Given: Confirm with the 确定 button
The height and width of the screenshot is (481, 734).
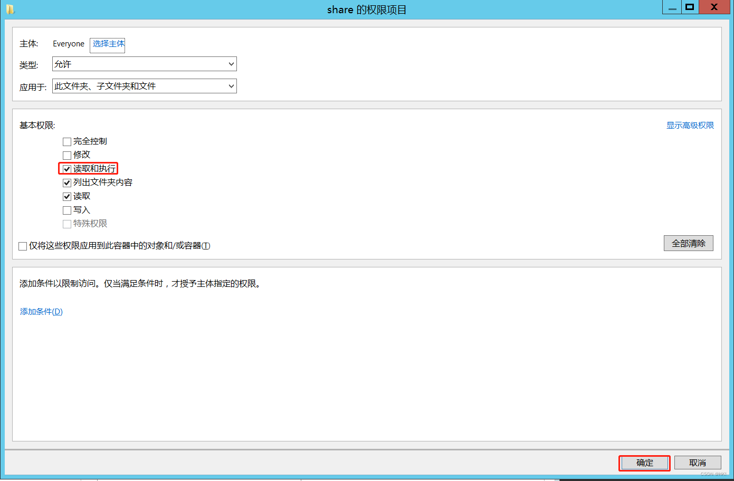Looking at the screenshot, I should [644, 463].
